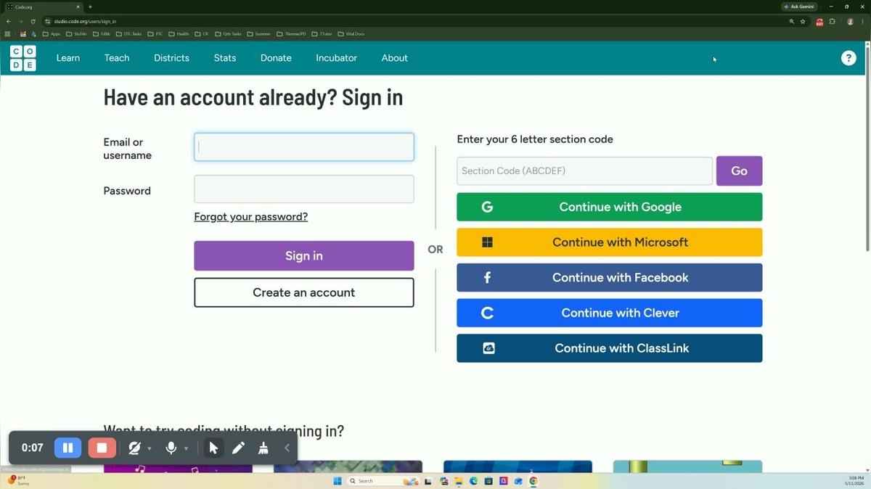Focus the Email or username field

click(304, 147)
